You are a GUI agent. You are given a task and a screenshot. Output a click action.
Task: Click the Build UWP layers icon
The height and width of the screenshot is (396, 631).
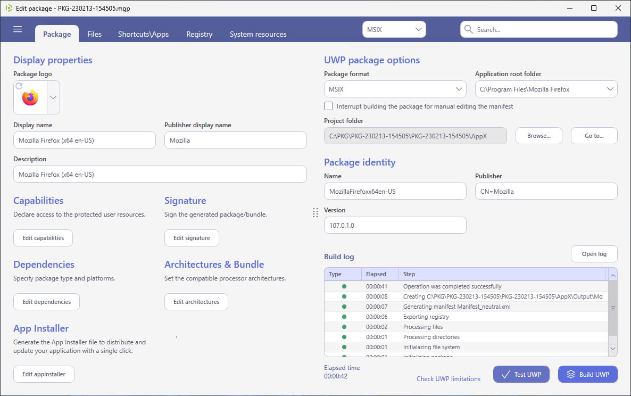pyautogui.click(x=571, y=374)
